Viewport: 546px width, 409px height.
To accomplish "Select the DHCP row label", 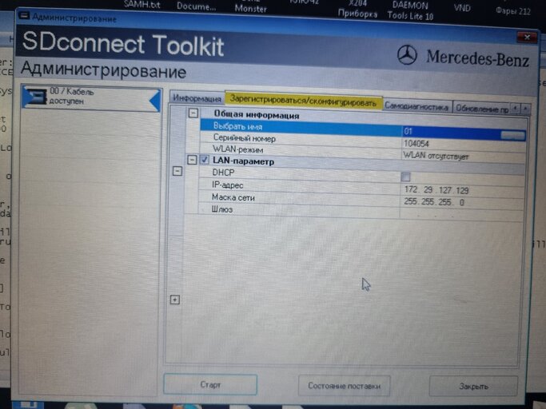I will (x=223, y=173).
